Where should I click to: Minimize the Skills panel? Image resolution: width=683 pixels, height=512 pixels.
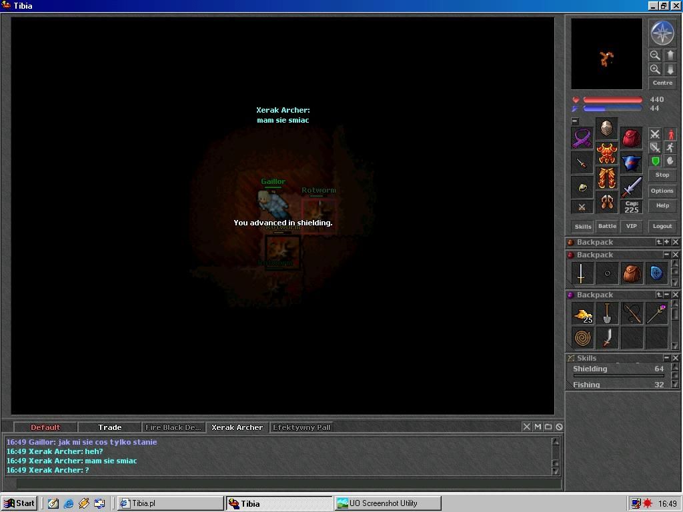click(667, 358)
